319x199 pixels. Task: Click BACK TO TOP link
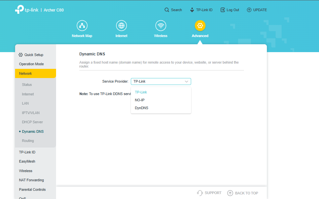coord(246,193)
